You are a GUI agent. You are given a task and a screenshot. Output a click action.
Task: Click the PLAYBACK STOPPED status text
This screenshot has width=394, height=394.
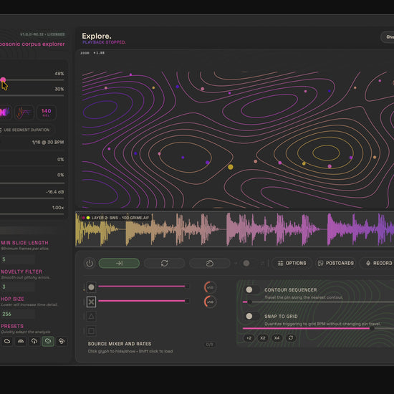coord(104,42)
